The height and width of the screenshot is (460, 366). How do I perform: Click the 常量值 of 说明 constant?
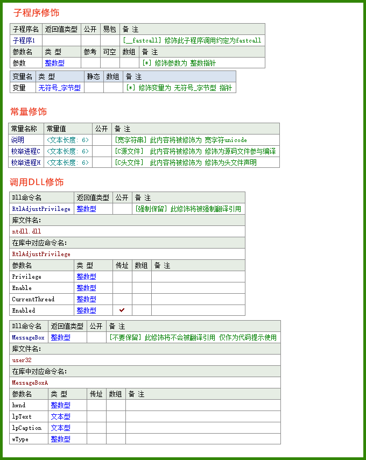[68, 140]
